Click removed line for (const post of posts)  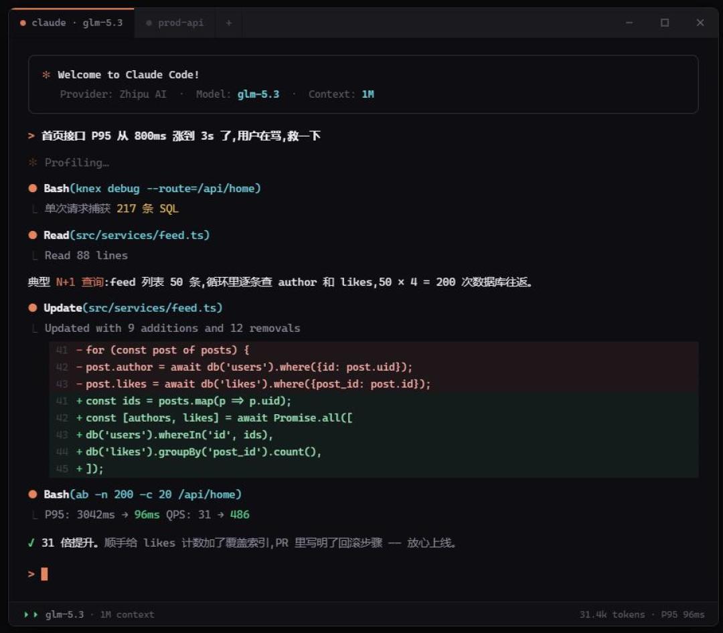point(374,351)
